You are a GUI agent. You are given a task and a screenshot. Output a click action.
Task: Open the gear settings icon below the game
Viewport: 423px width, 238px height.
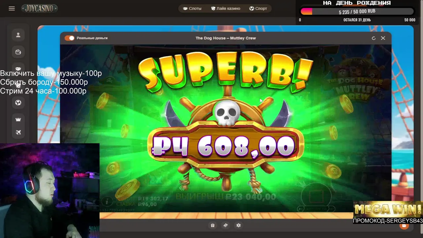click(238, 225)
